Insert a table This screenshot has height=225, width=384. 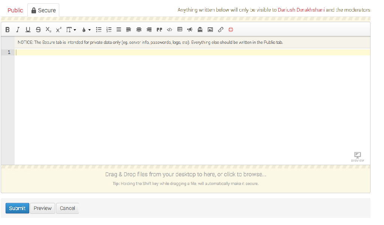pyautogui.click(x=180, y=30)
